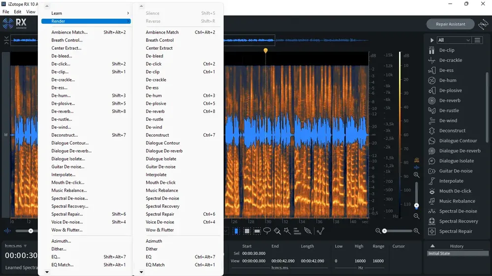Select Spectral Repair... in modules menu
Image resolution: width=492 pixels, height=276 pixels.
[x=86, y=214]
